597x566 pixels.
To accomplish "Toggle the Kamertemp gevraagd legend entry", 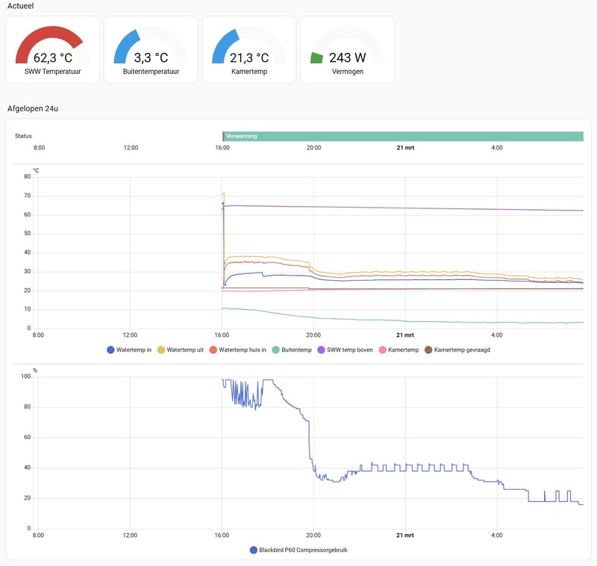I will point(457,349).
